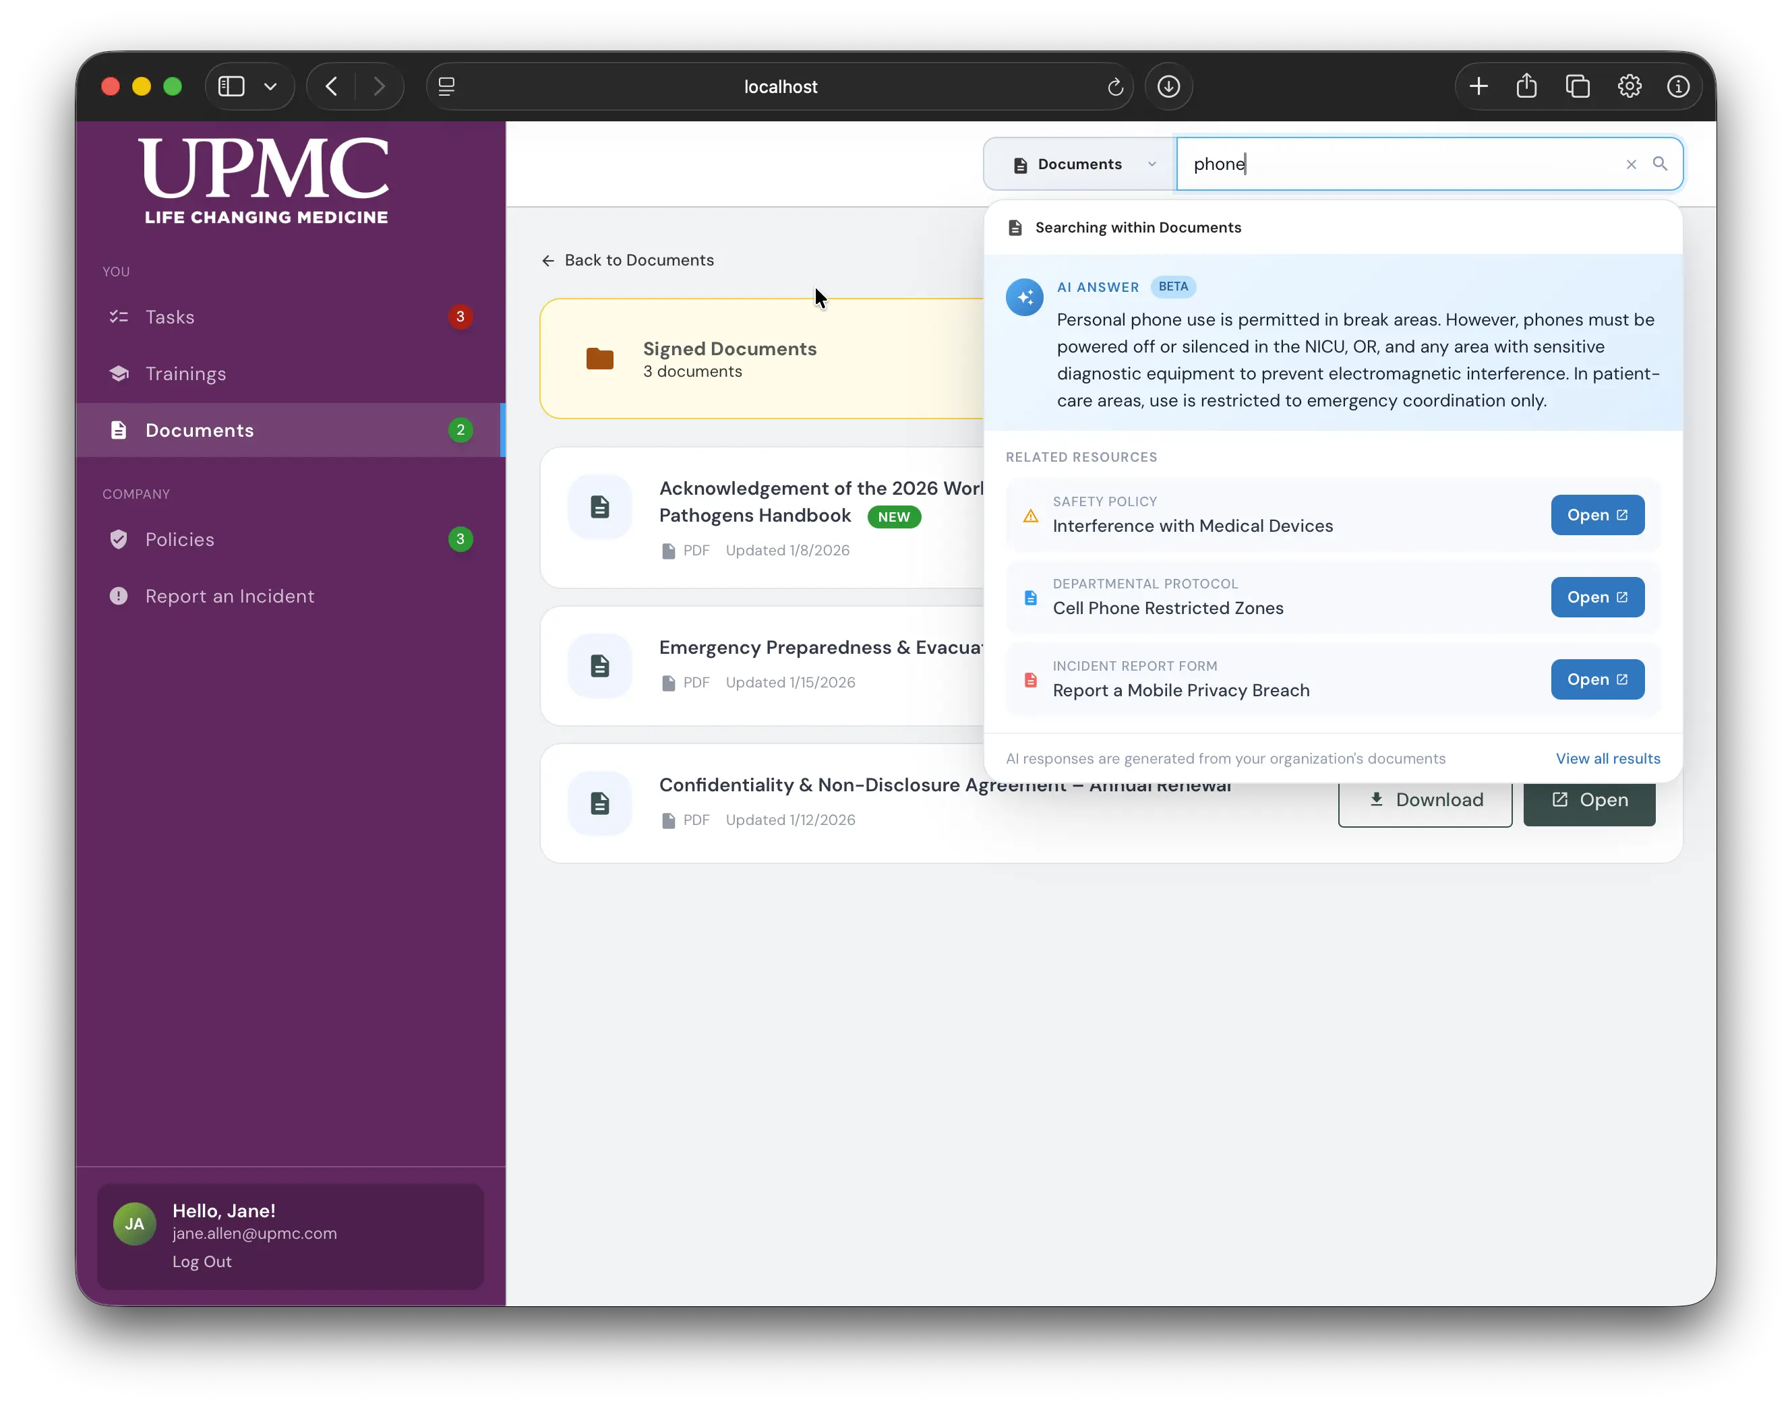
Task: Click Updated 1/12/2026 text
Action: [789, 821]
